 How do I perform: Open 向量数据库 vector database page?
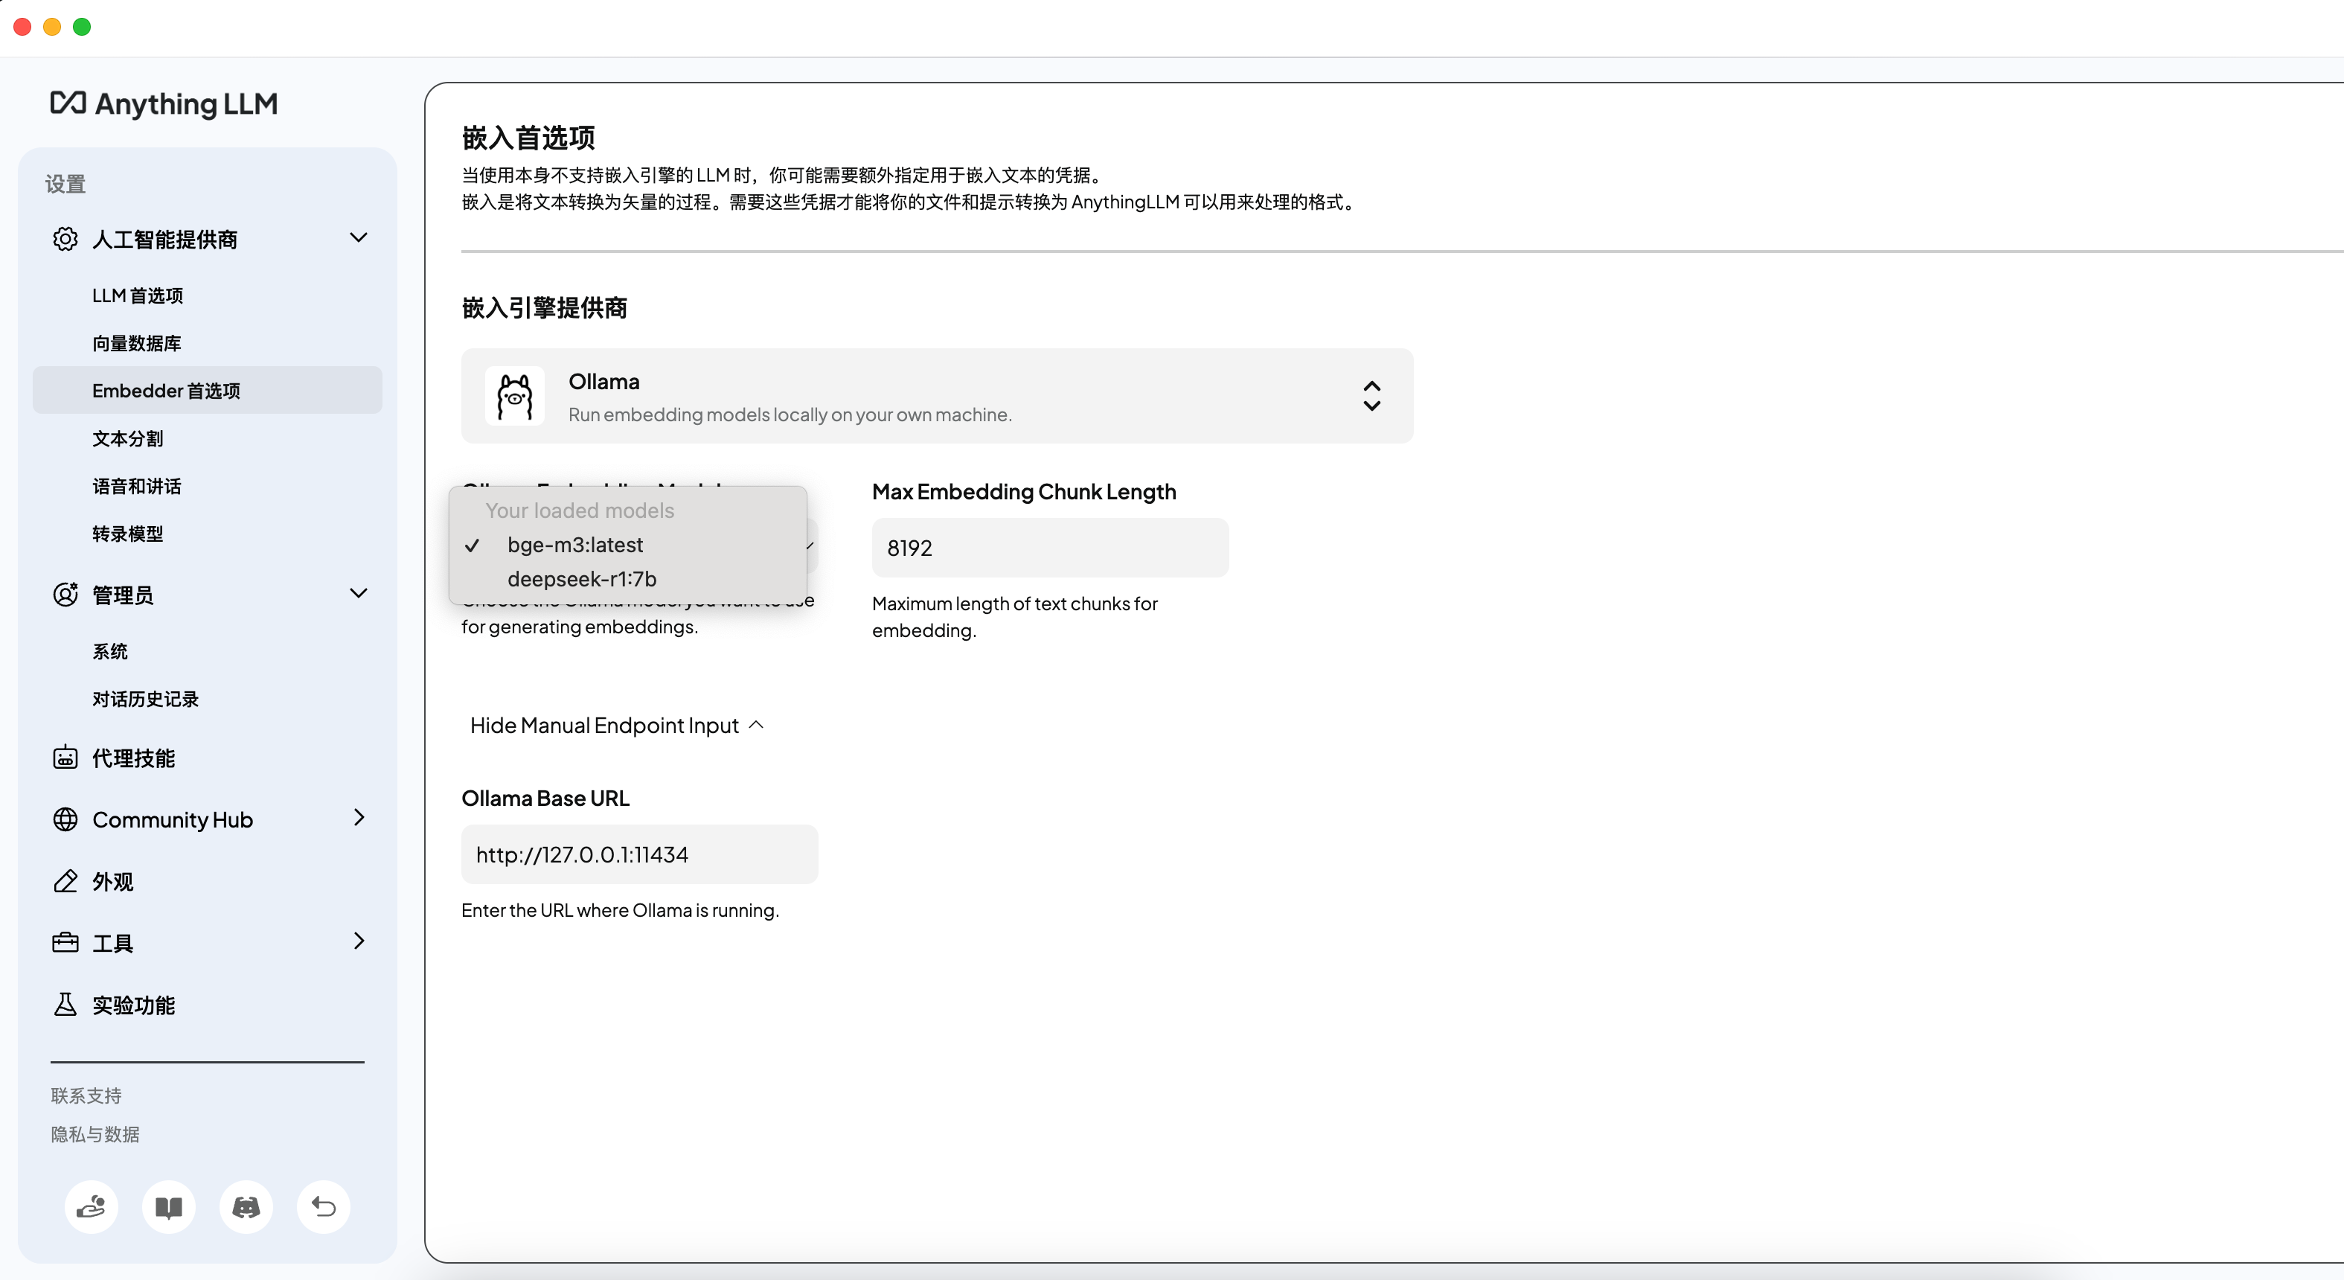[x=136, y=343]
